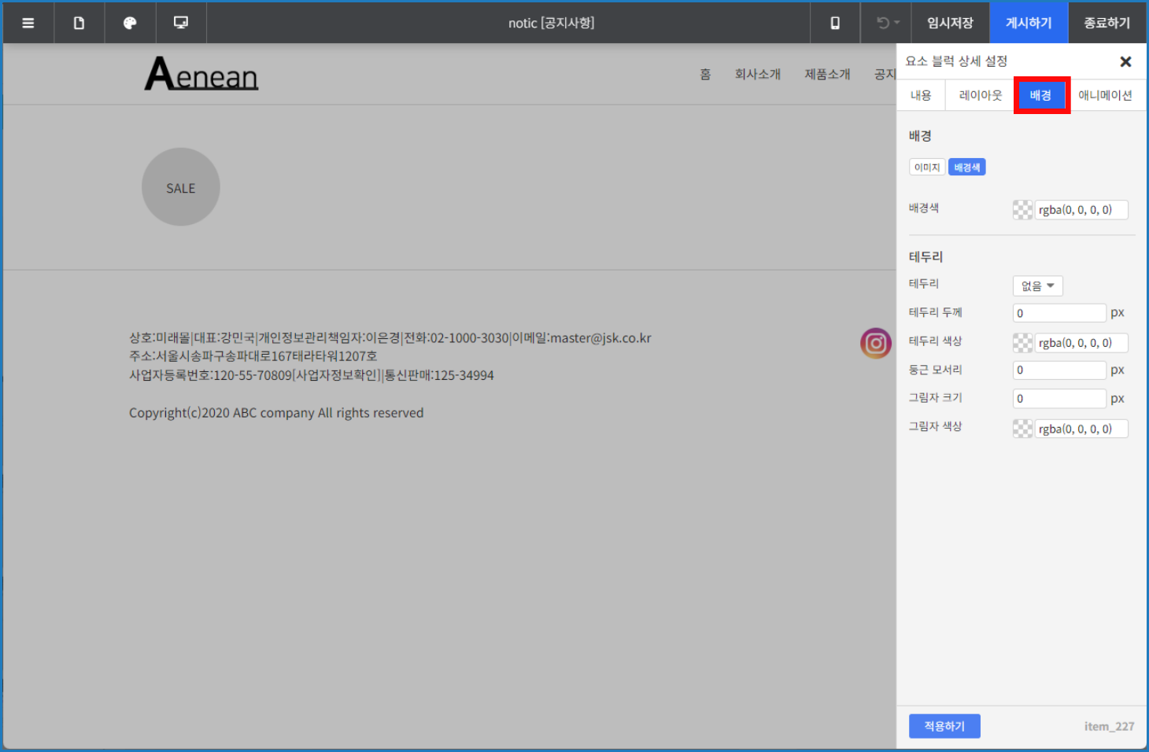Click the 게시하기 publish button
The image size is (1149, 752).
pyautogui.click(x=1028, y=23)
